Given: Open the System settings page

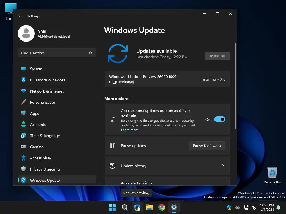Looking at the screenshot, I should [x=57, y=69].
